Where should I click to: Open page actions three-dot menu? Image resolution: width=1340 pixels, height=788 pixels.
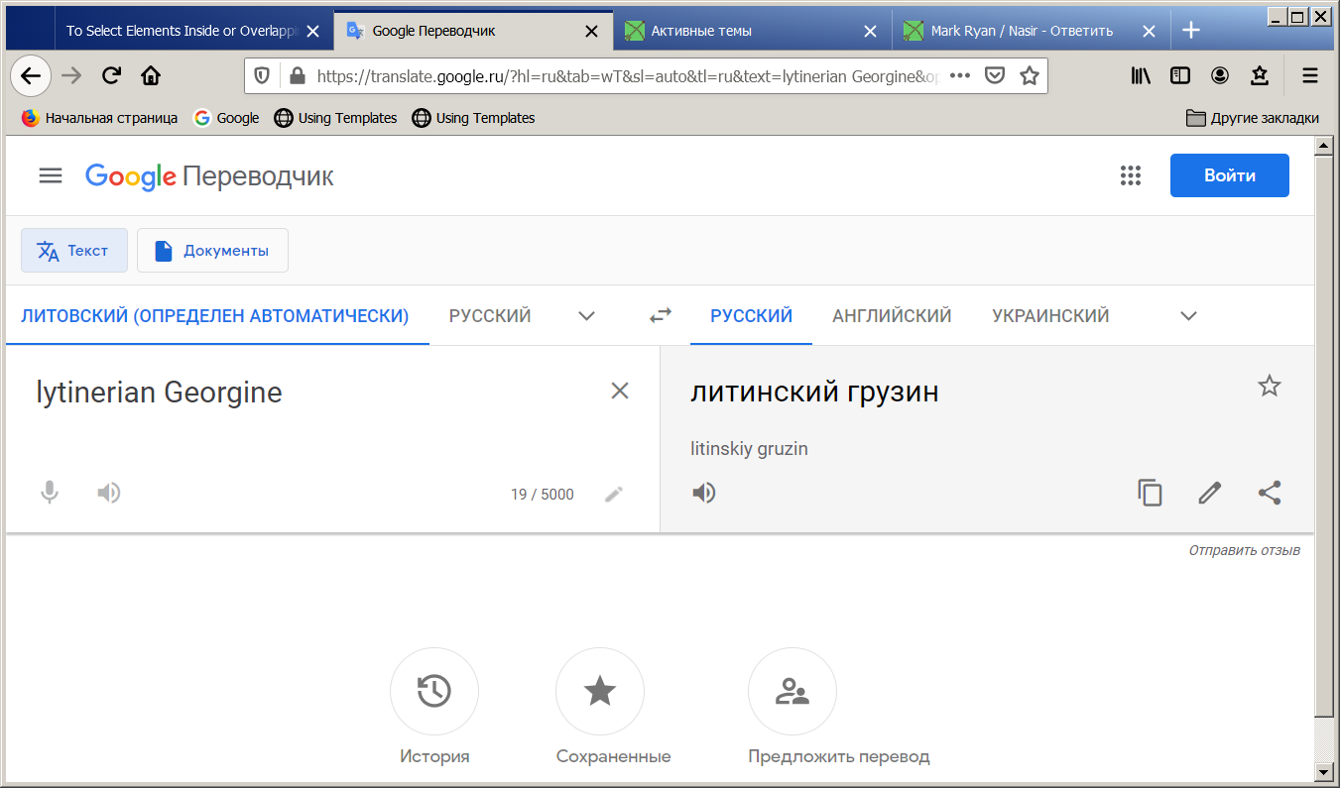960,75
